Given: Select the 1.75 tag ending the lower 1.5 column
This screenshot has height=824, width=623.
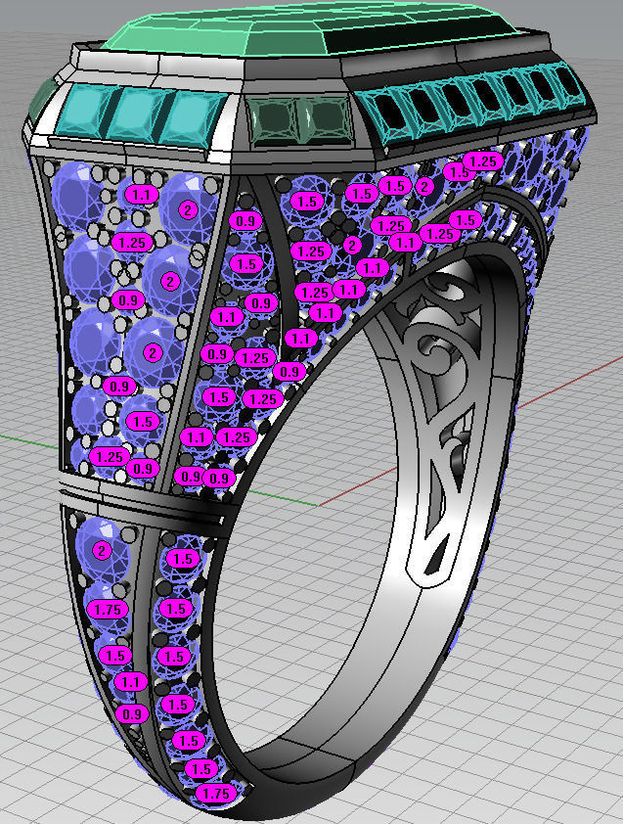Looking at the screenshot, I should click(216, 794).
